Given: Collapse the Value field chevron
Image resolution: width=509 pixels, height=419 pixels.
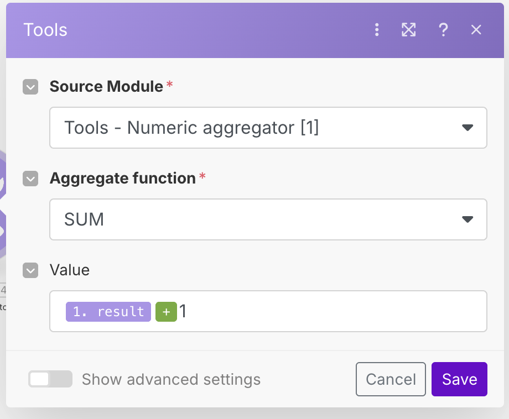Looking at the screenshot, I should coord(30,270).
